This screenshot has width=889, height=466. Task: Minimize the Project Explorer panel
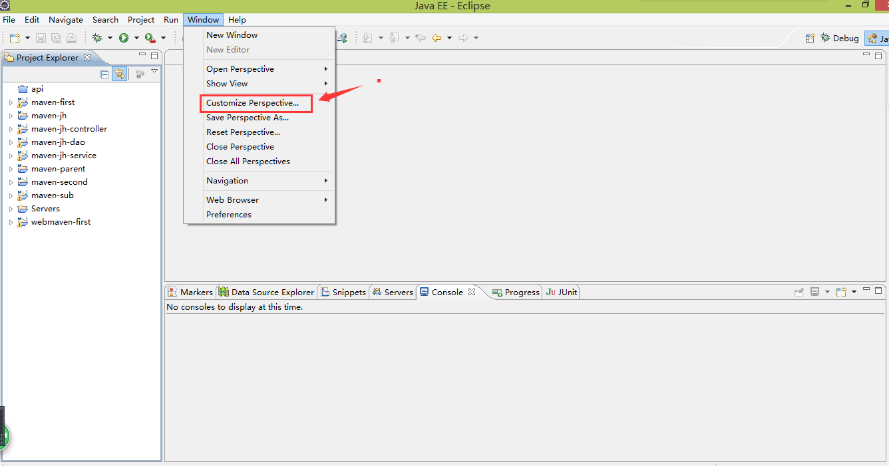click(142, 55)
